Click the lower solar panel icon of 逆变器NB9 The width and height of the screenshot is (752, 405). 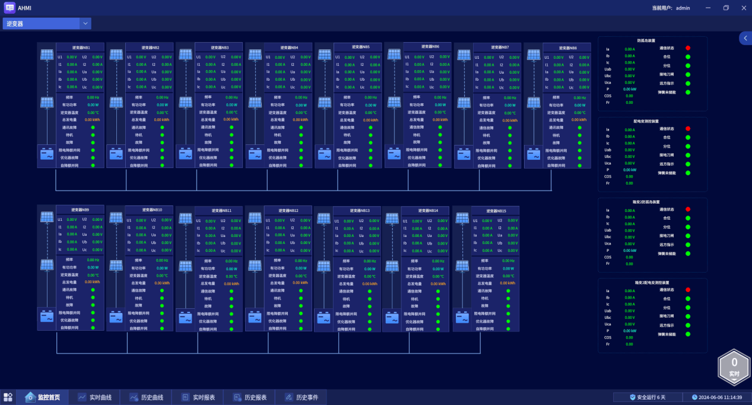coord(47,265)
